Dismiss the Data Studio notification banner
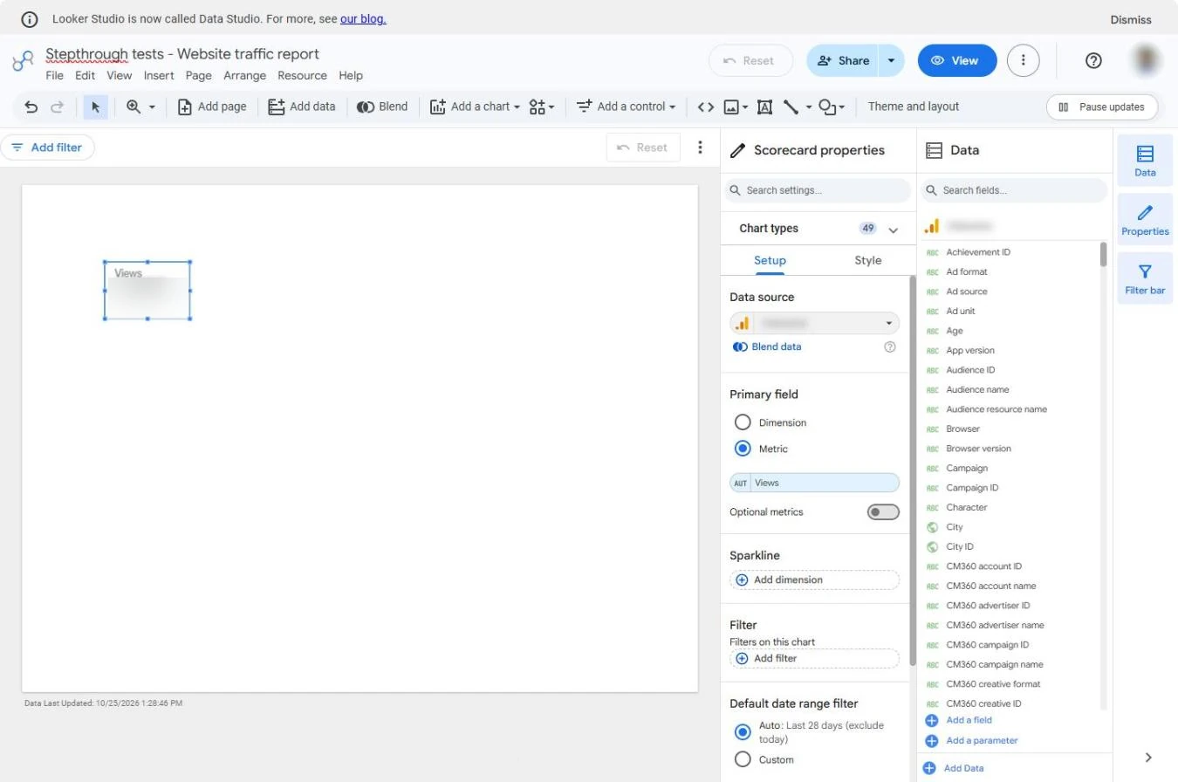Screen dimensions: 1178x782 (x=1131, y=19)
